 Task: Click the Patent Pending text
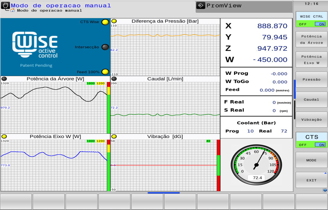click(36, 65)
